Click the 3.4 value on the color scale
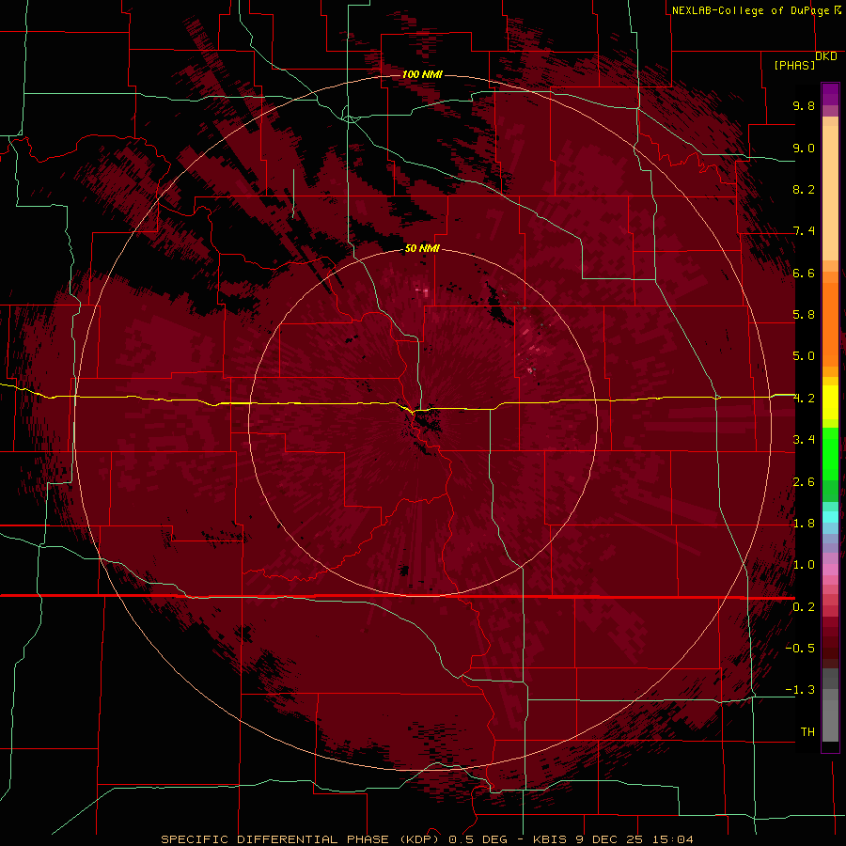 point(804,440)
